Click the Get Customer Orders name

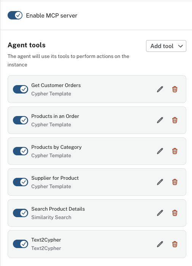56,85
